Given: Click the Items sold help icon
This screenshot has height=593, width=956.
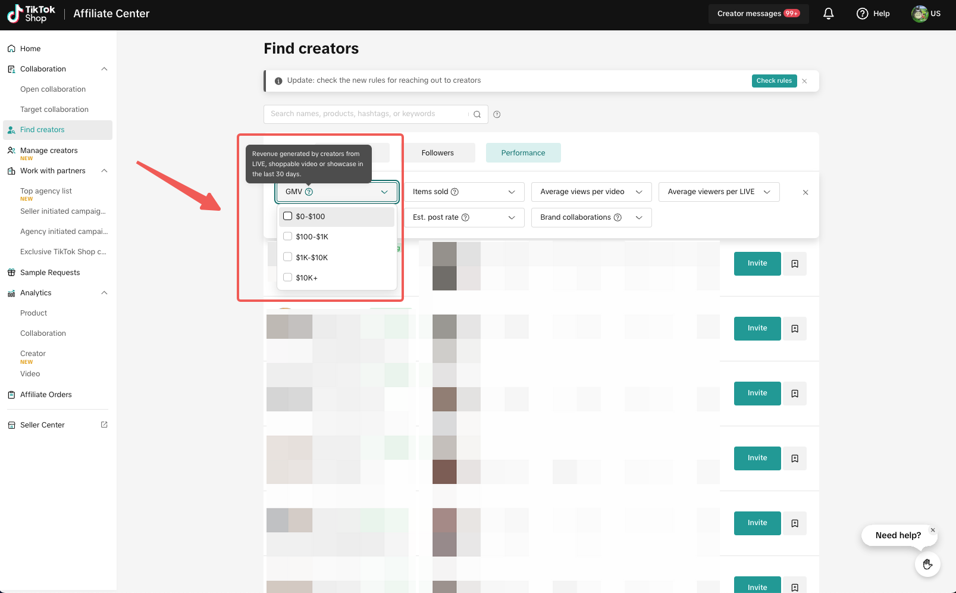Looking at the screenshot, I should (455, 192).
